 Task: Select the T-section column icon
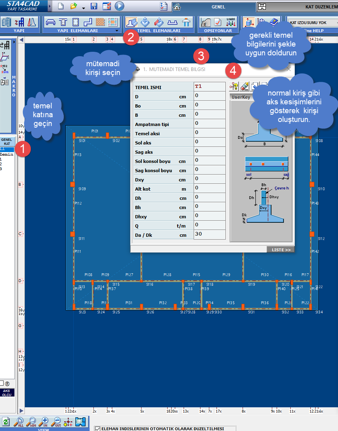tap(63, 22)
